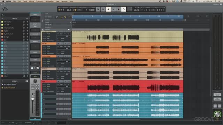This screenshot has height=125, width=223.
Task: Select Funky Lead Guitar in tracks list
Action: [9, 28]
